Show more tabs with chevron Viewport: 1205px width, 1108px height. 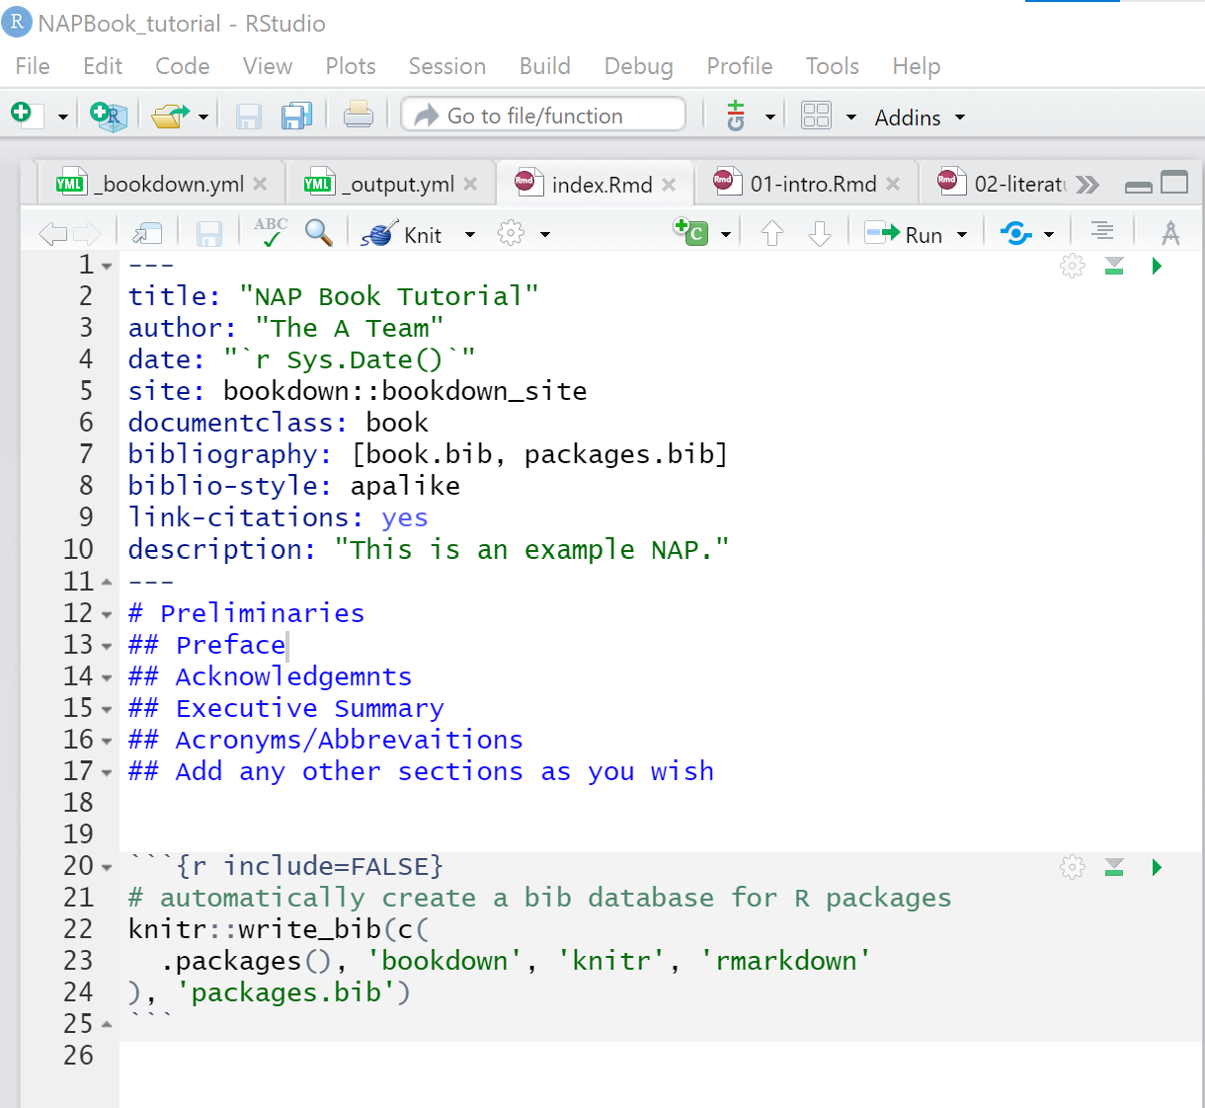pyautogui.click(x=1087, y=185)
